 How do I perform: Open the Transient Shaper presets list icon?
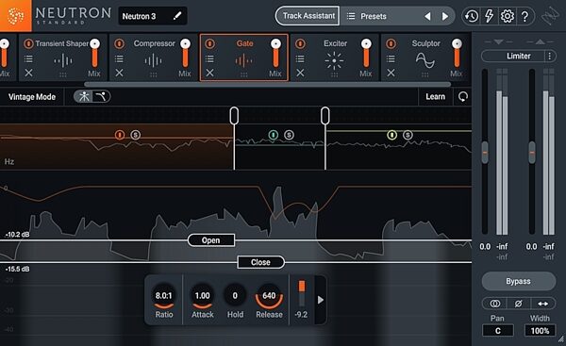[28, 58]
